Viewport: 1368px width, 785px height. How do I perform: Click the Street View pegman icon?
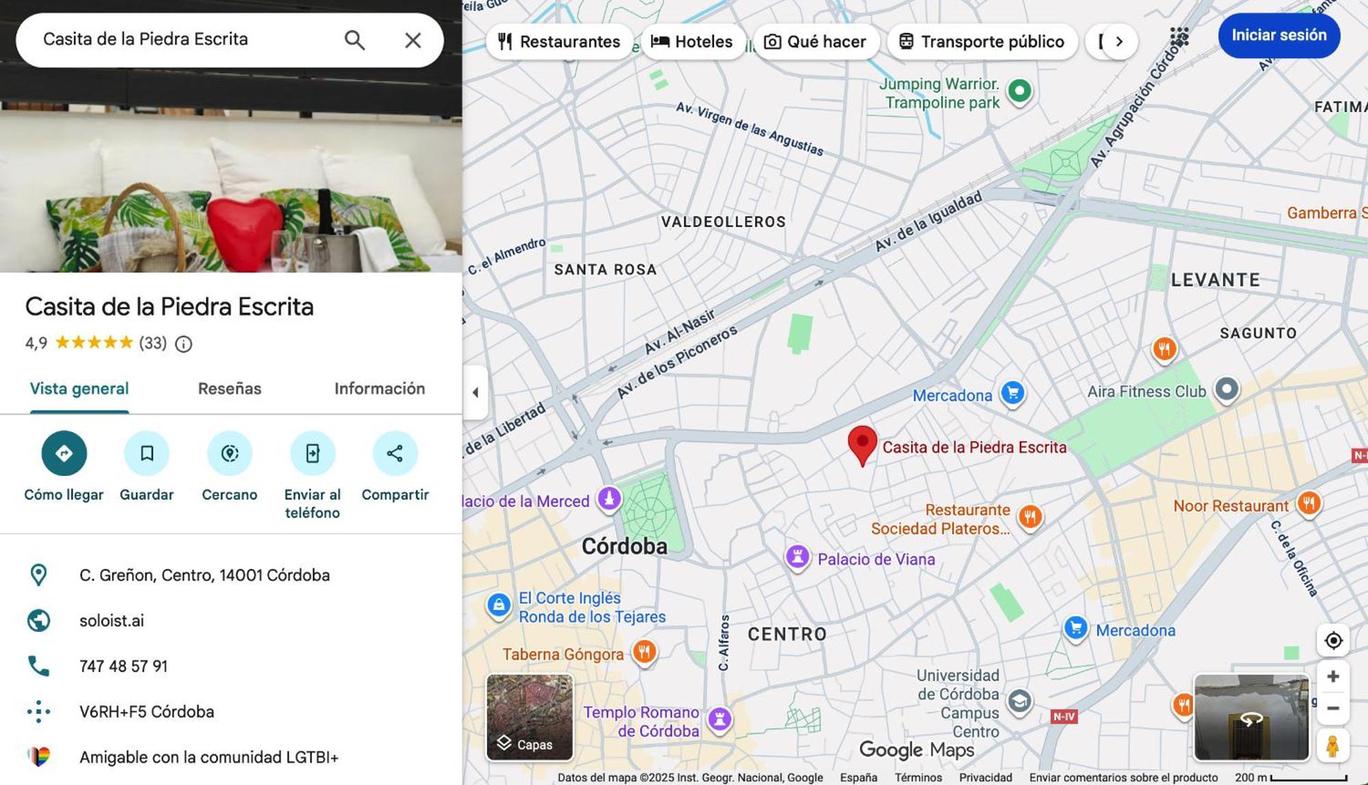pos(1332,745)
